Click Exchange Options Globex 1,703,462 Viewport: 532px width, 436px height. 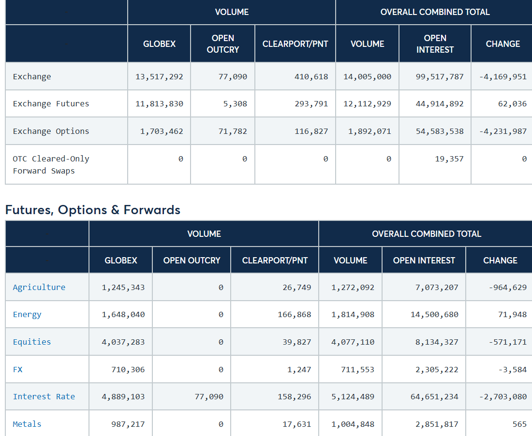(x=162, y=131)
